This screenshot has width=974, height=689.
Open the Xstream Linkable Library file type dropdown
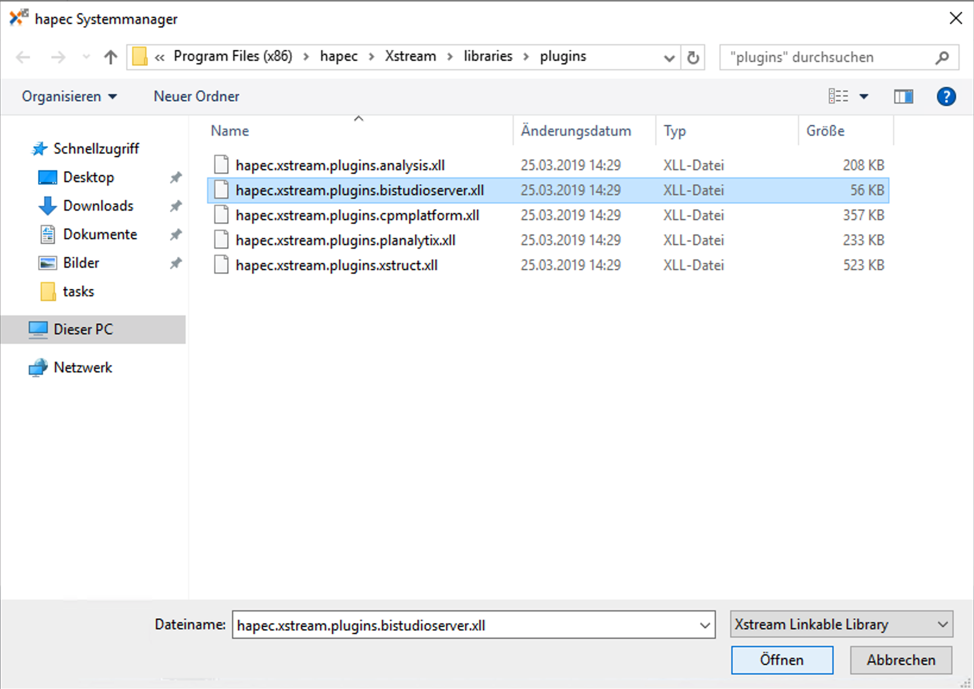(841, 625)
